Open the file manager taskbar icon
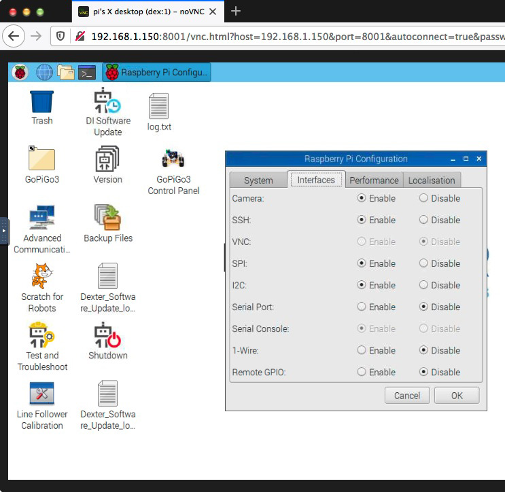Image resolution: width=505 pixels, height=492 pixels. click(x=66, y=73)
